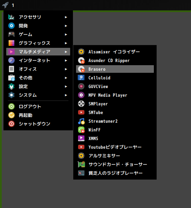The width and height of the screenshot is (191, 208).
Task: Open the 開発 menu entry
Action: coord(38,26)
